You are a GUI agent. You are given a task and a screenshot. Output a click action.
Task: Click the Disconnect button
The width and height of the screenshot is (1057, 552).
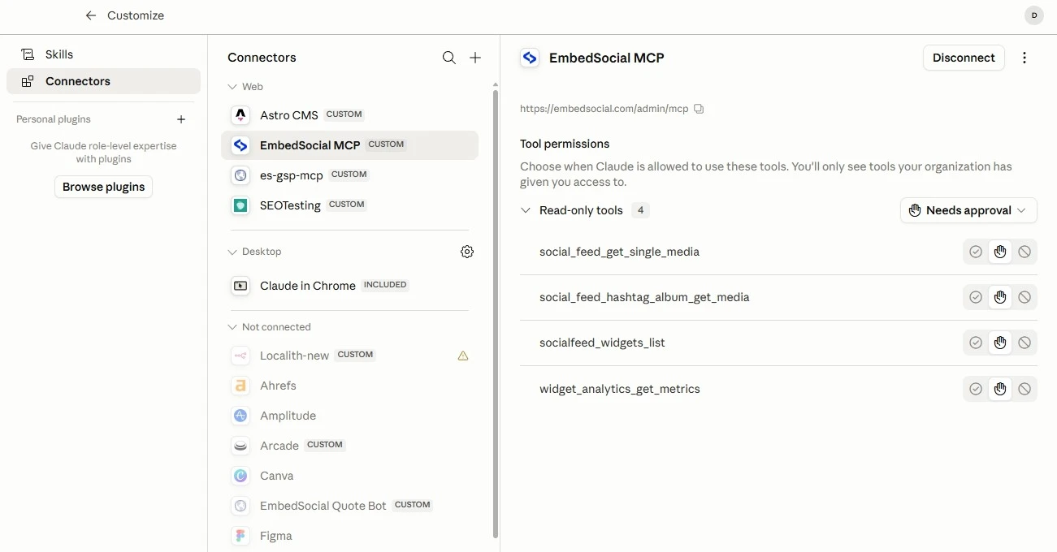coord(964,58)
